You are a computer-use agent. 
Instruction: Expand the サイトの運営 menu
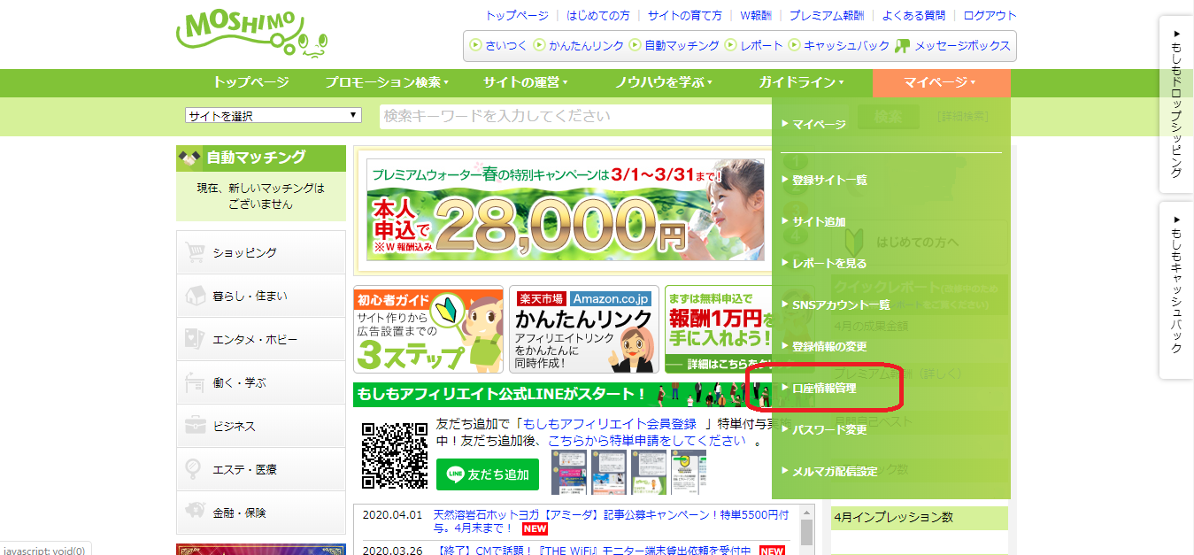(x=525, y=82)
